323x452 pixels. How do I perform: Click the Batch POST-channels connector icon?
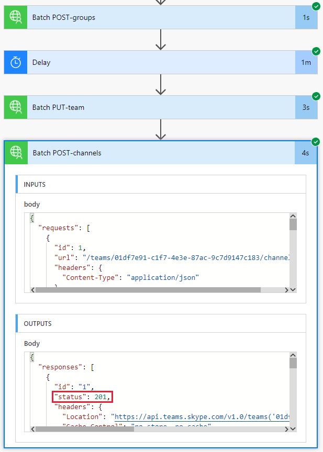pyautogui.click(x=16, y=152)
